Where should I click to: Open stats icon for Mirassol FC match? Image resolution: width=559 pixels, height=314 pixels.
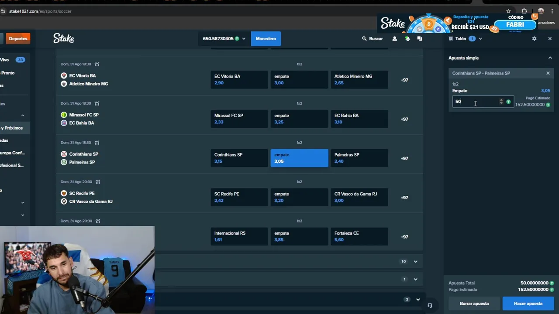[x=97, y=103]
